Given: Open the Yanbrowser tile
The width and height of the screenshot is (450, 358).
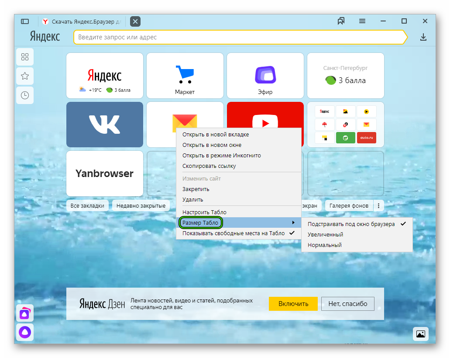Looking at the screenshot, I should (105, 174).
